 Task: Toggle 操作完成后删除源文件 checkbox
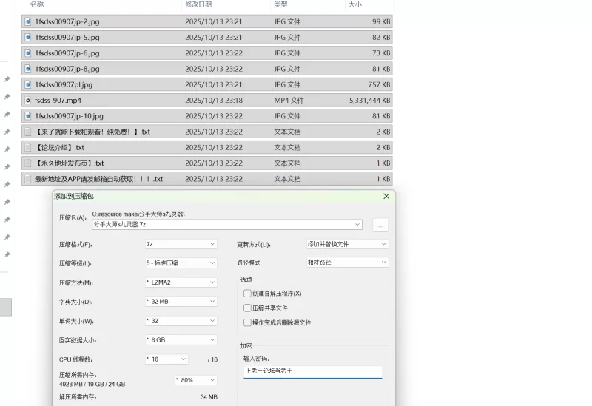(247, 322)
